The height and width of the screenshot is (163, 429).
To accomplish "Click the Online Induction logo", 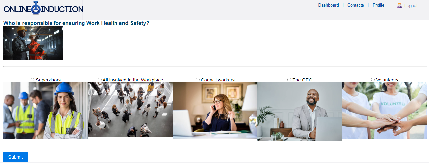I will pos(43,8).
